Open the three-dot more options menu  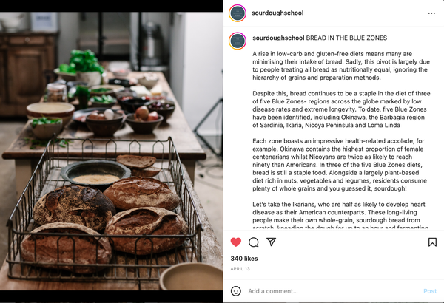click(x=431, y=13)
